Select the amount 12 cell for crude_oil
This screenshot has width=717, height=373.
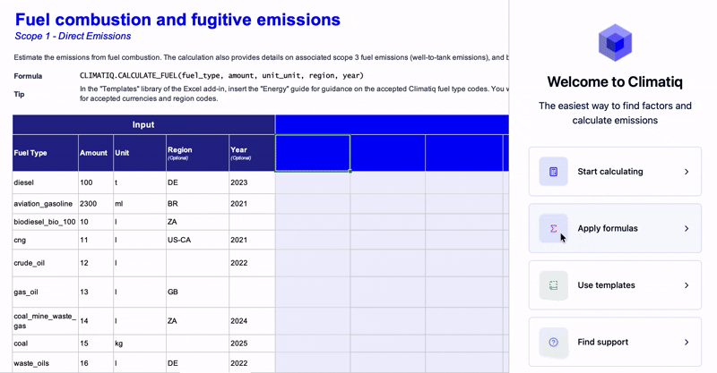click(96, 263)
